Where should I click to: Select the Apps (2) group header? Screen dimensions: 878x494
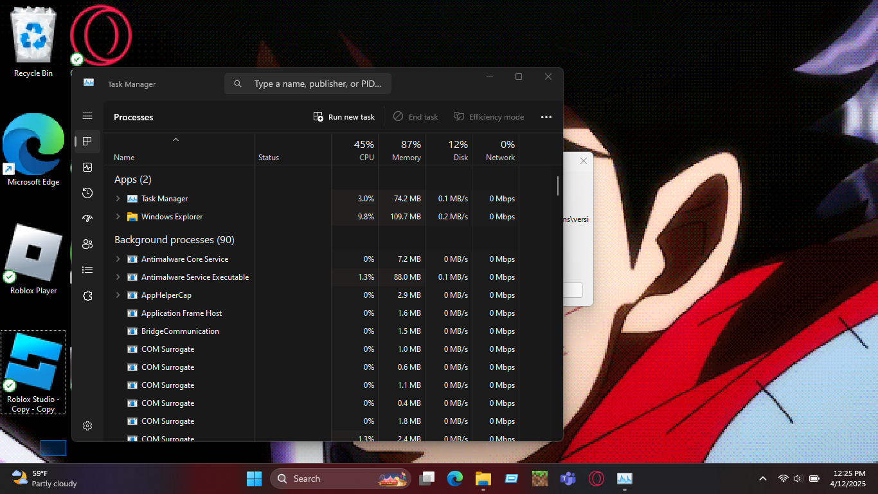coord(133,179)
